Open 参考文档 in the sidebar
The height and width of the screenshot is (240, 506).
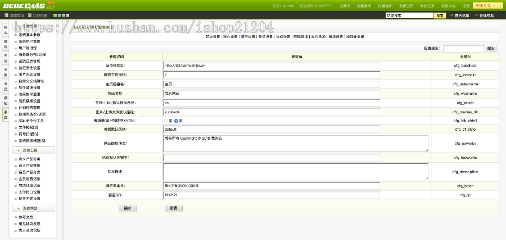tap(26, 217)
